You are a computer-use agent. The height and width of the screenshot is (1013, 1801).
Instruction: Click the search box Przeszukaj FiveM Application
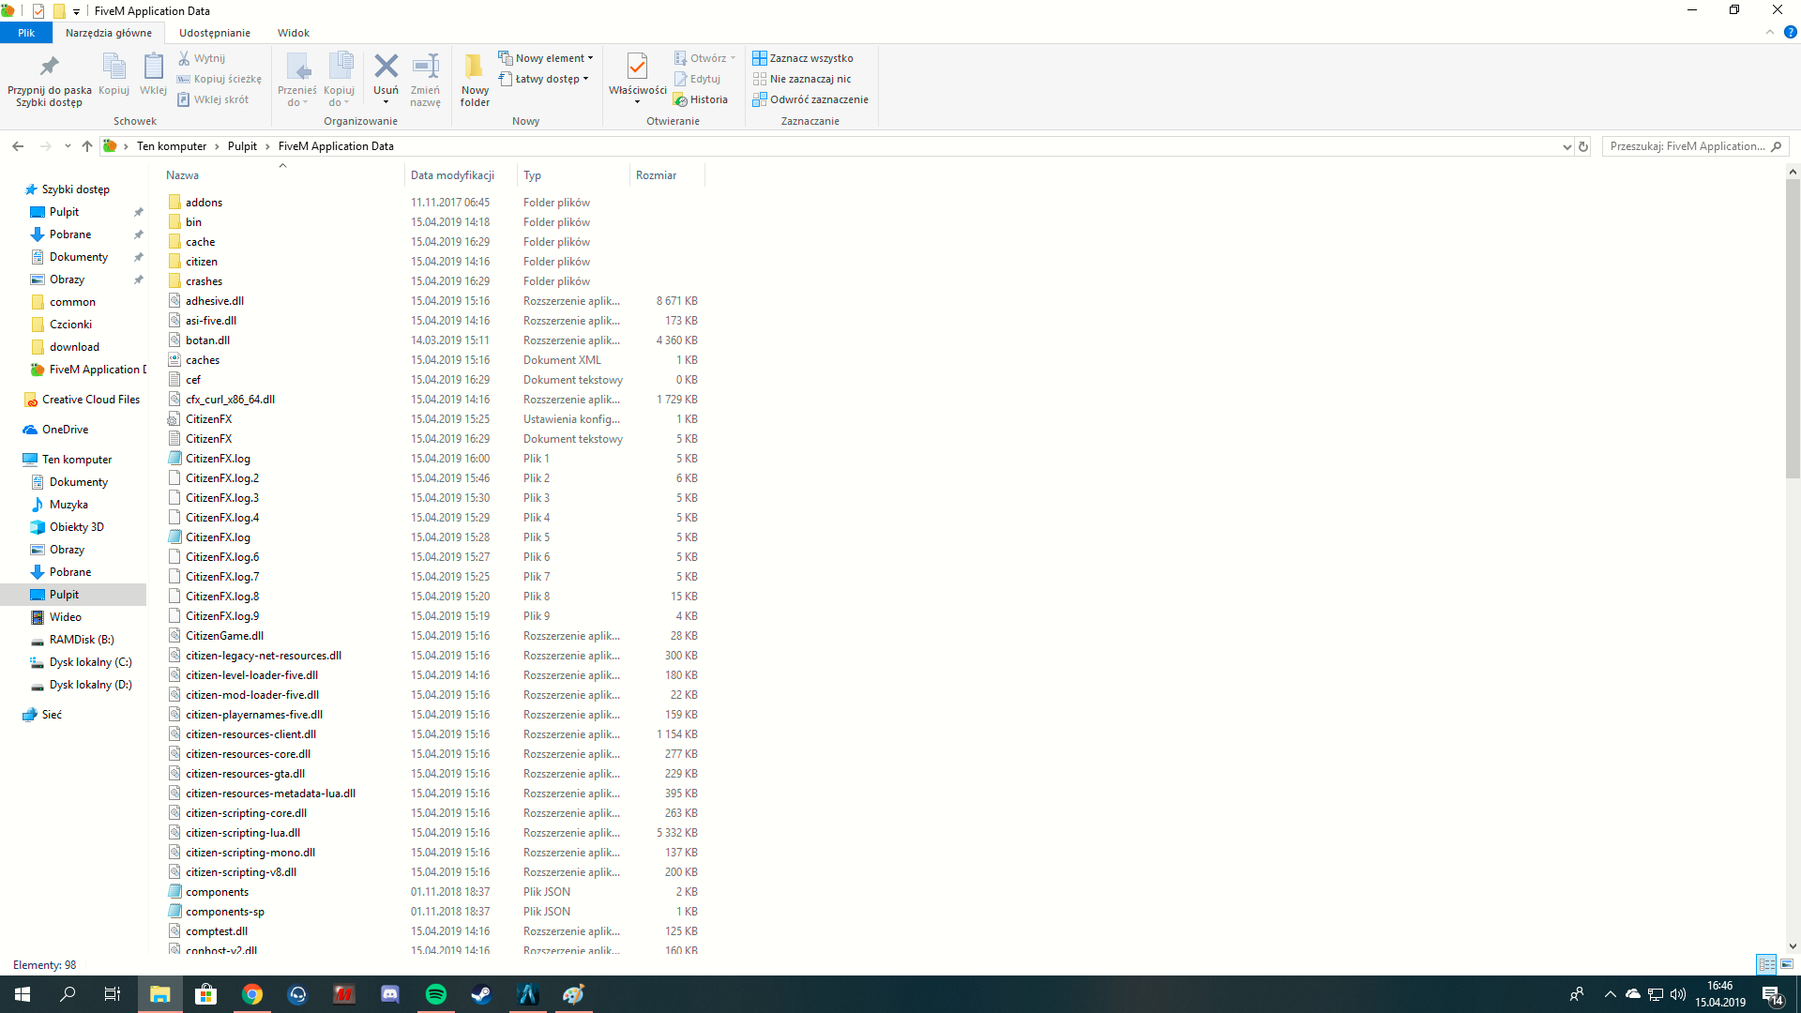1687,146
